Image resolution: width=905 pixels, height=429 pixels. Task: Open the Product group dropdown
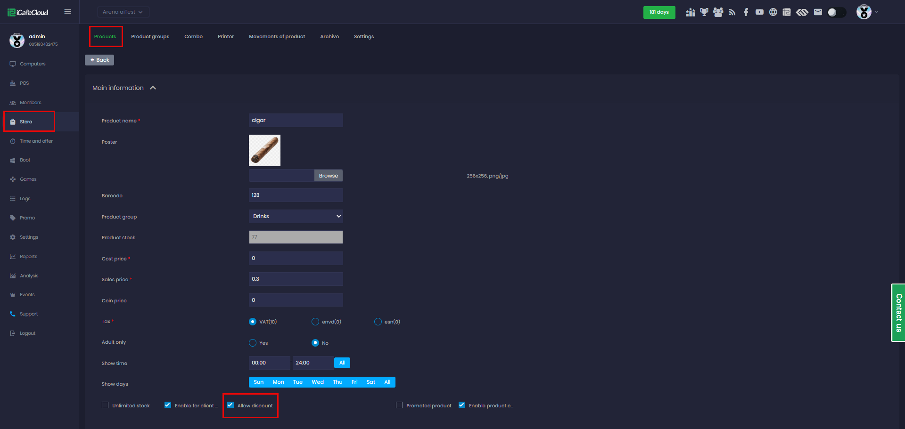pos(296,216)
